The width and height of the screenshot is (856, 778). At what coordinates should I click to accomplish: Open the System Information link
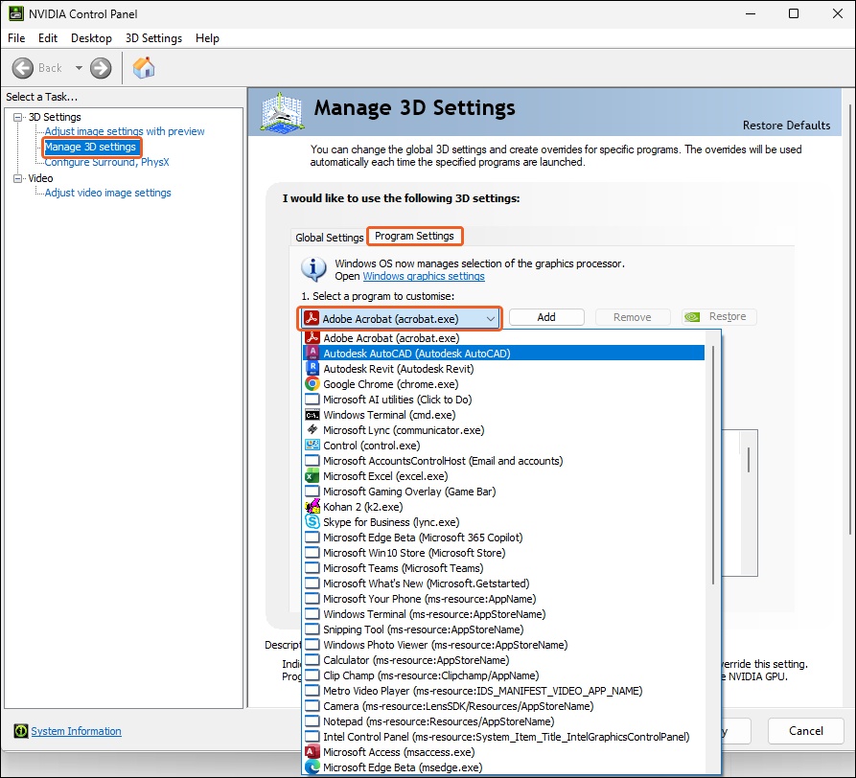click(x=76, y=731)
